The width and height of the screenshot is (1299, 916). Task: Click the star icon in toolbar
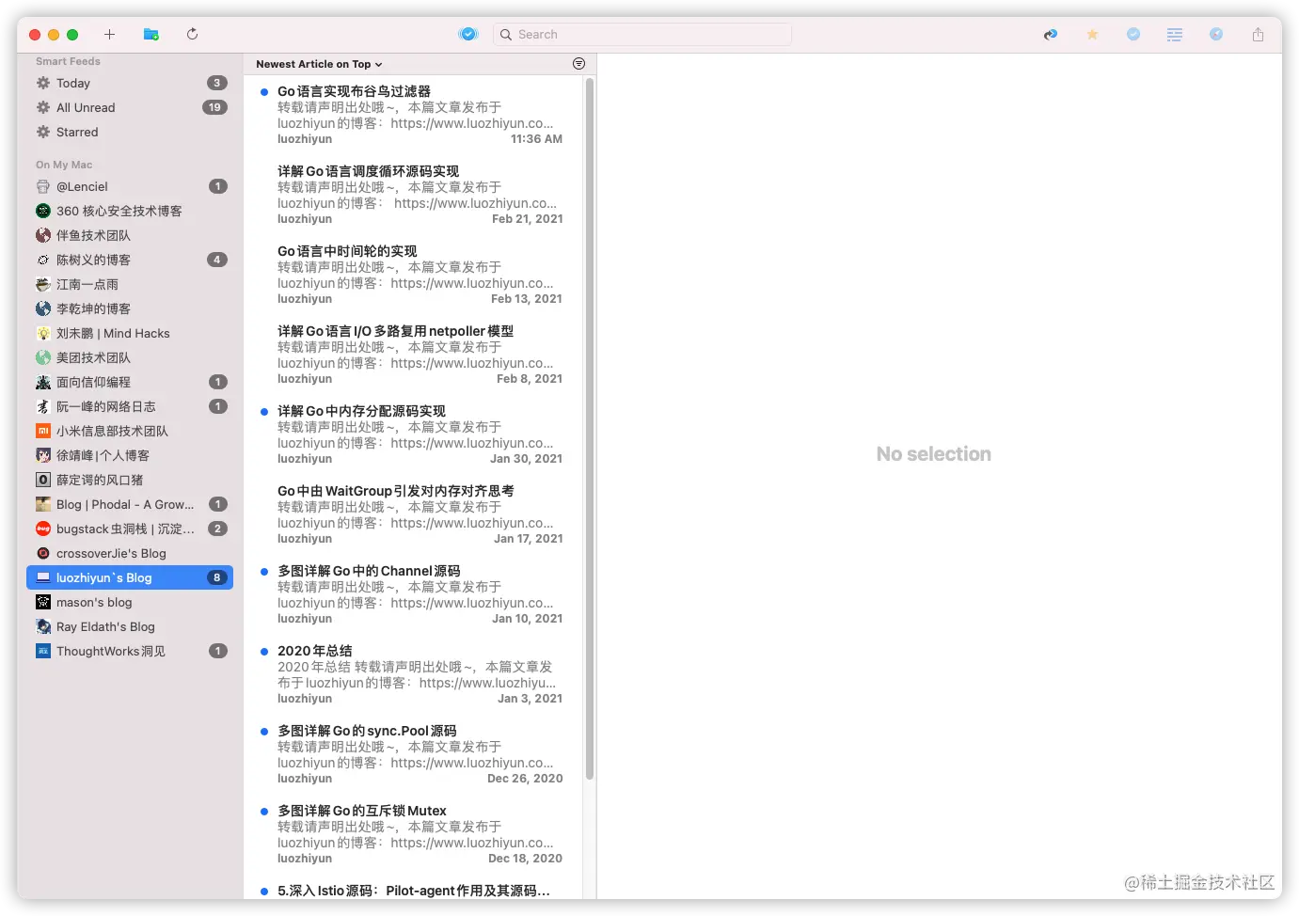click(1092, 35)
